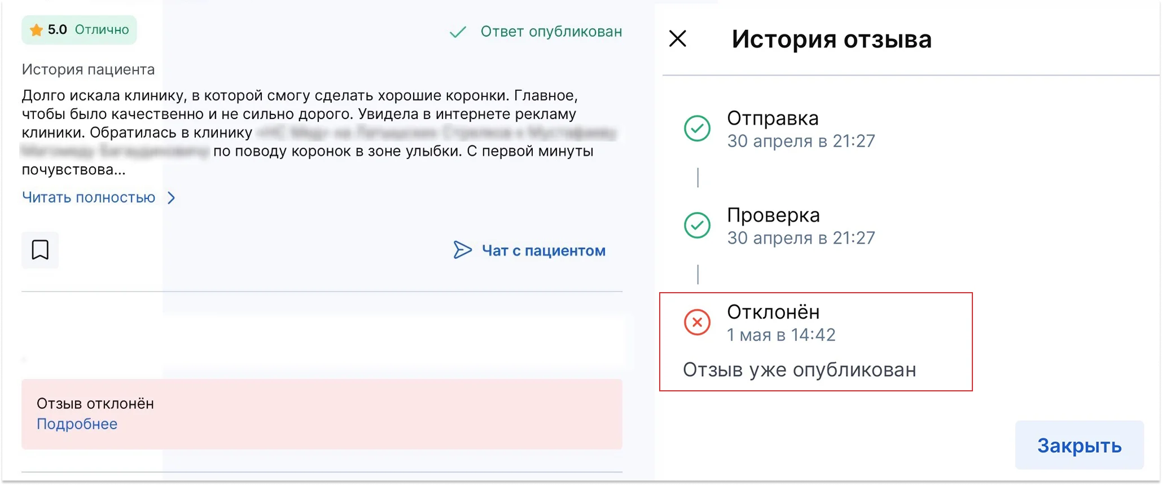Click the 5.0 Отлично rating badge
This screenshot has width=1162, height=485.
pyautogui.click(x=79, y=30)
